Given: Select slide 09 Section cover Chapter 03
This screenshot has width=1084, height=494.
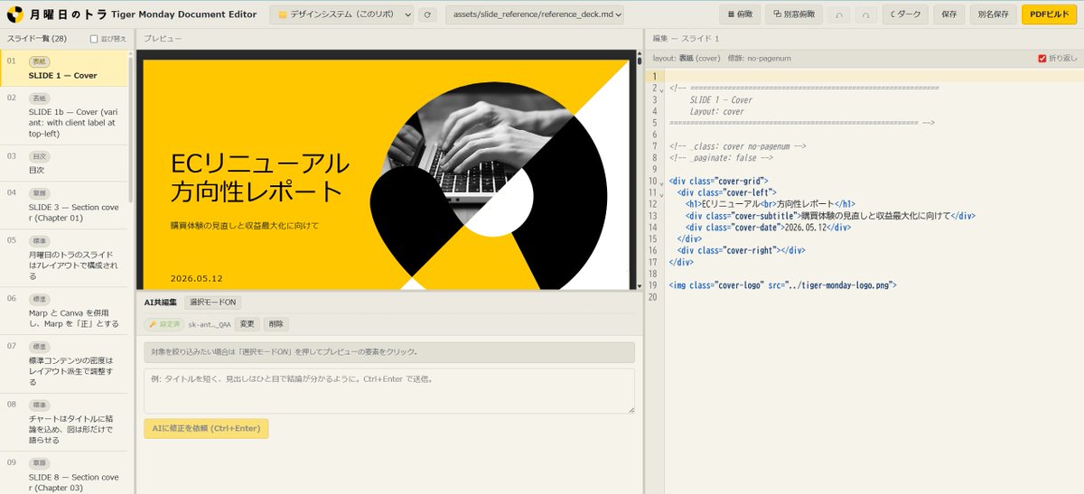Looking at the screenshot, I should [64, 473].
